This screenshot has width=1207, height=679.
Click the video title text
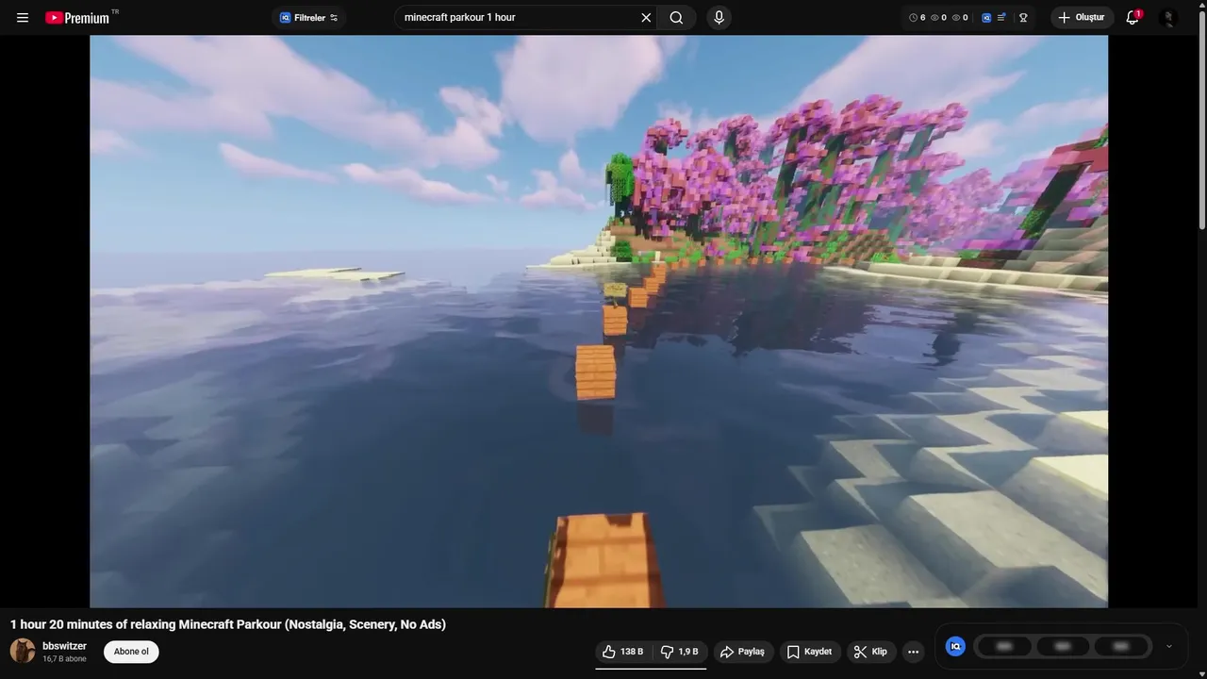pyautogui.click(x=228, y=624)
